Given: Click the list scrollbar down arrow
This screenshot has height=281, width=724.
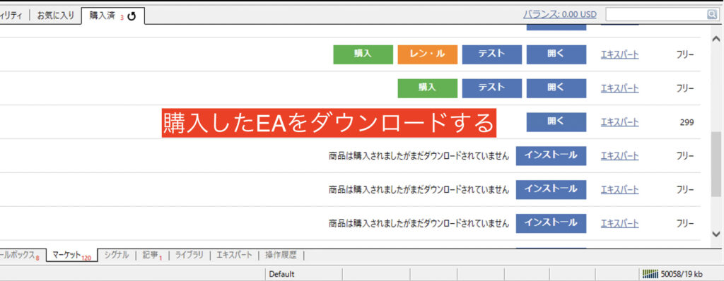Looking at the screenshot, I should coord(716,234).
